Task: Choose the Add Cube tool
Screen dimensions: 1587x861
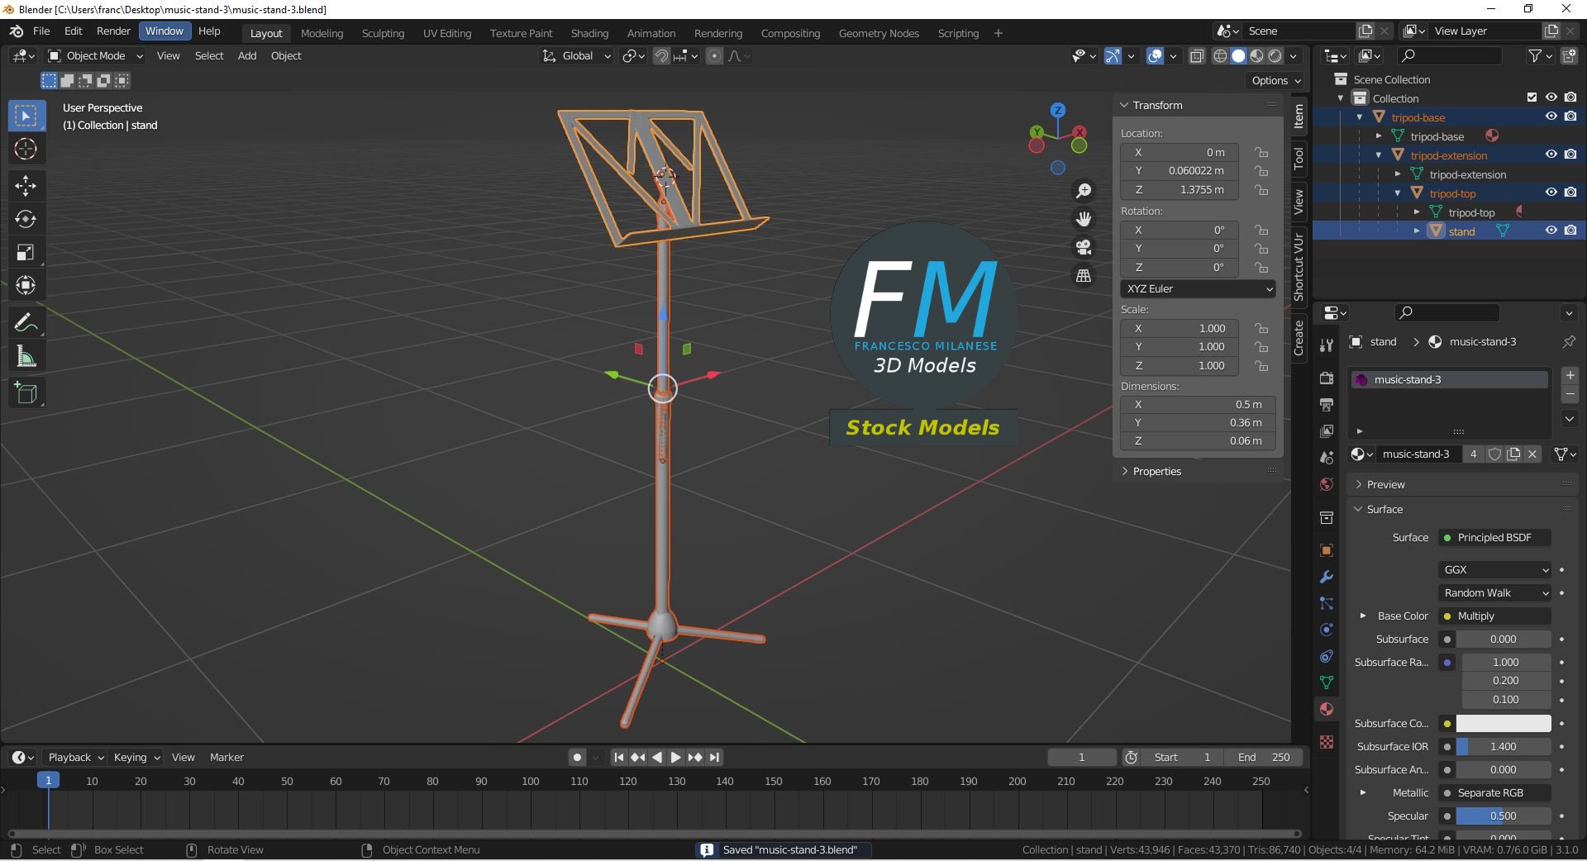Action: [x=26, y=393]
